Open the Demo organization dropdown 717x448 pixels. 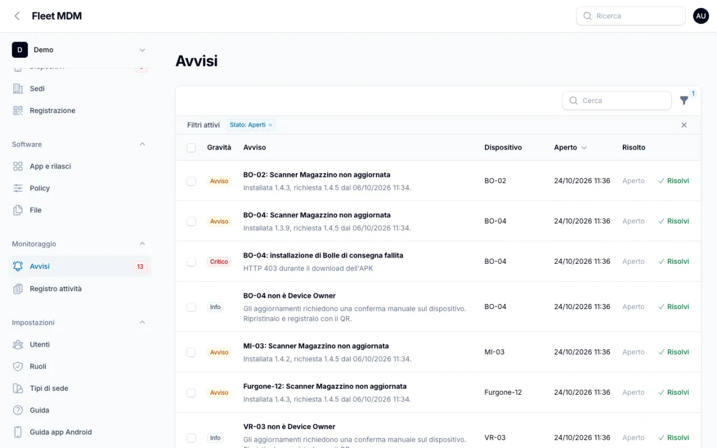(x=80, y=50)
